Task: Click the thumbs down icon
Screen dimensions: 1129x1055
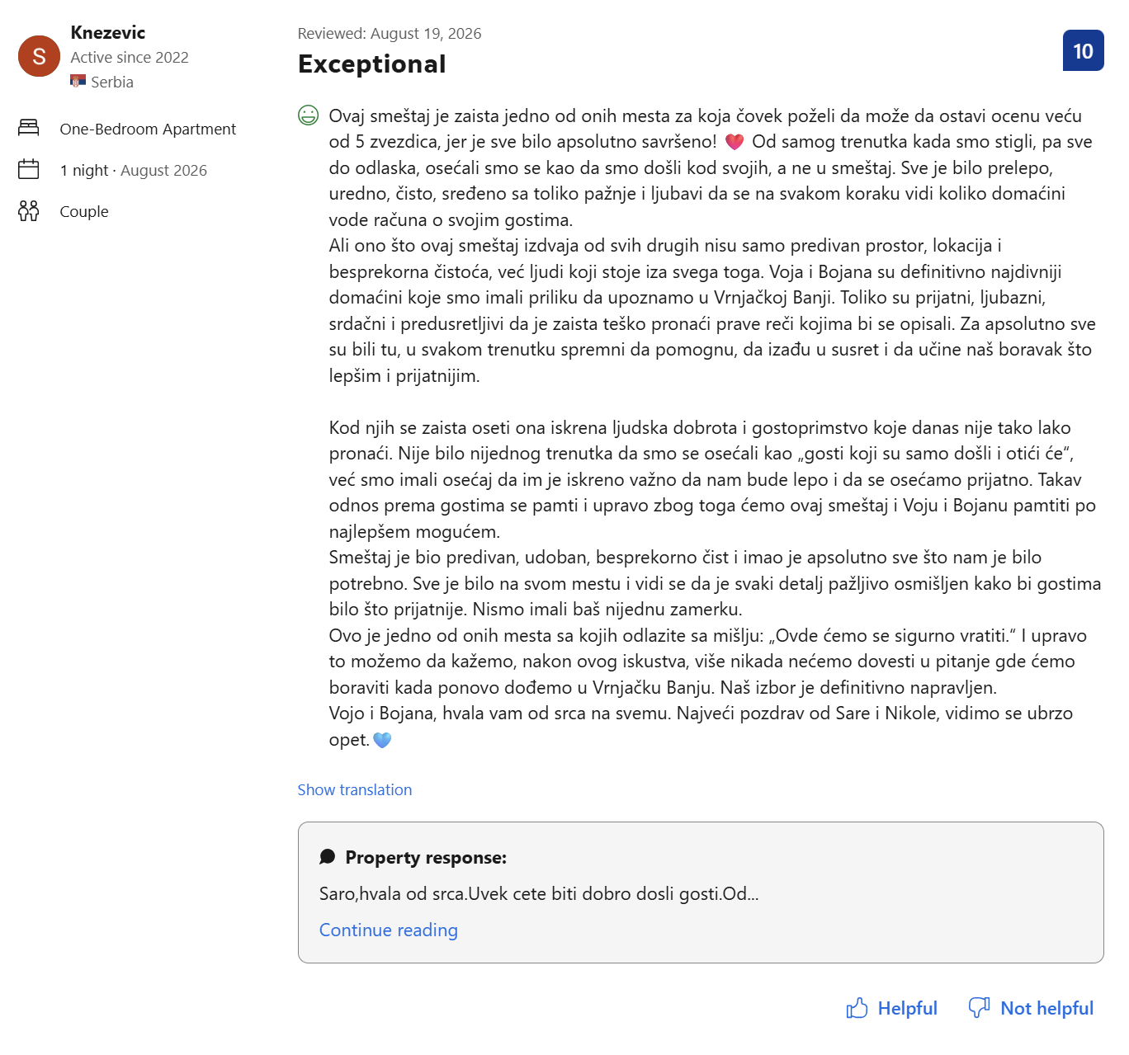Action: [980, 1008]
